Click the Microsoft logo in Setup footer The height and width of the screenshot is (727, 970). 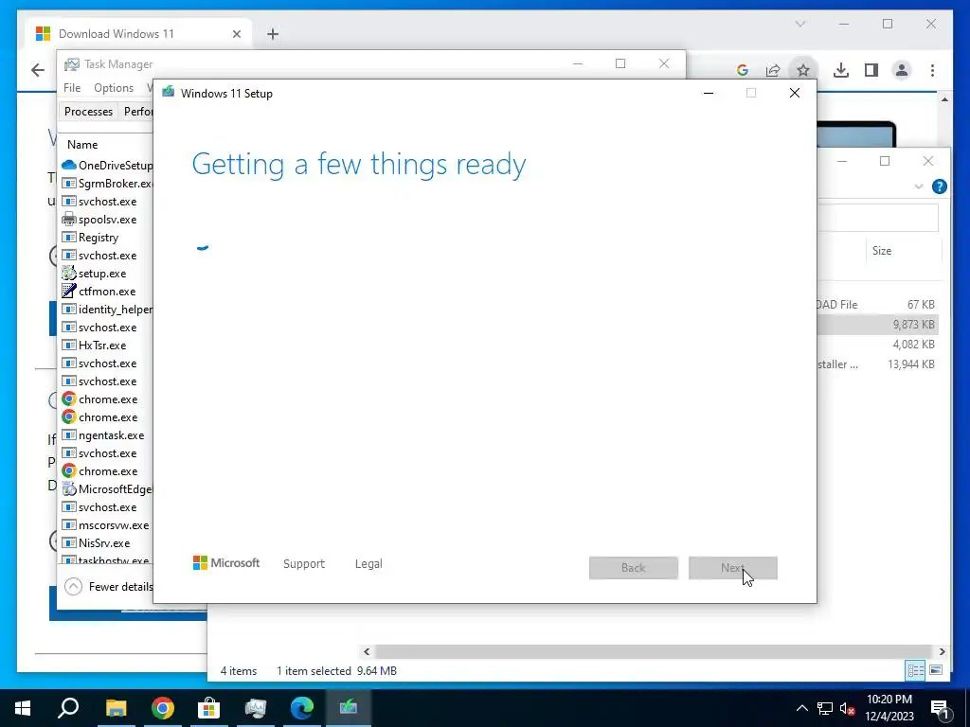(x=226, y=563)
